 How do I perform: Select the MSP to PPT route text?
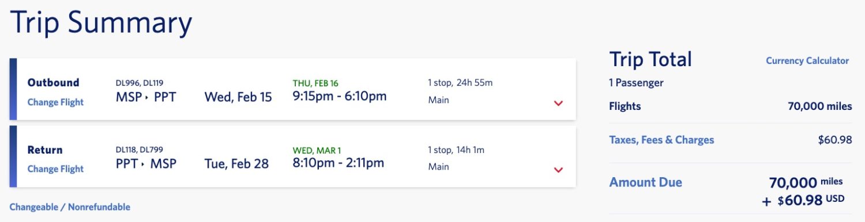[146, 97]
